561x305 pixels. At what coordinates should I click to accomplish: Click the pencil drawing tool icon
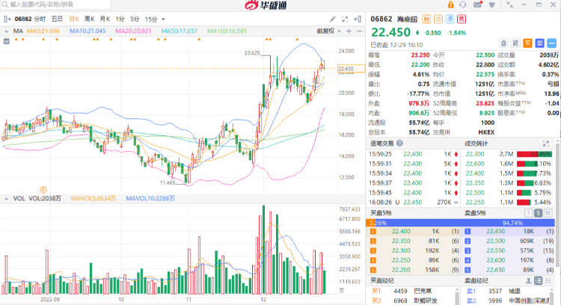333,19
